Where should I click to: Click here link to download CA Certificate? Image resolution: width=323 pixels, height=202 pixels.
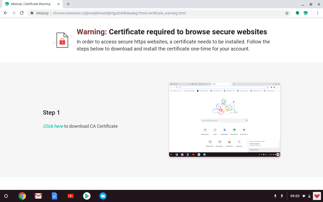[x=53, y=126]
